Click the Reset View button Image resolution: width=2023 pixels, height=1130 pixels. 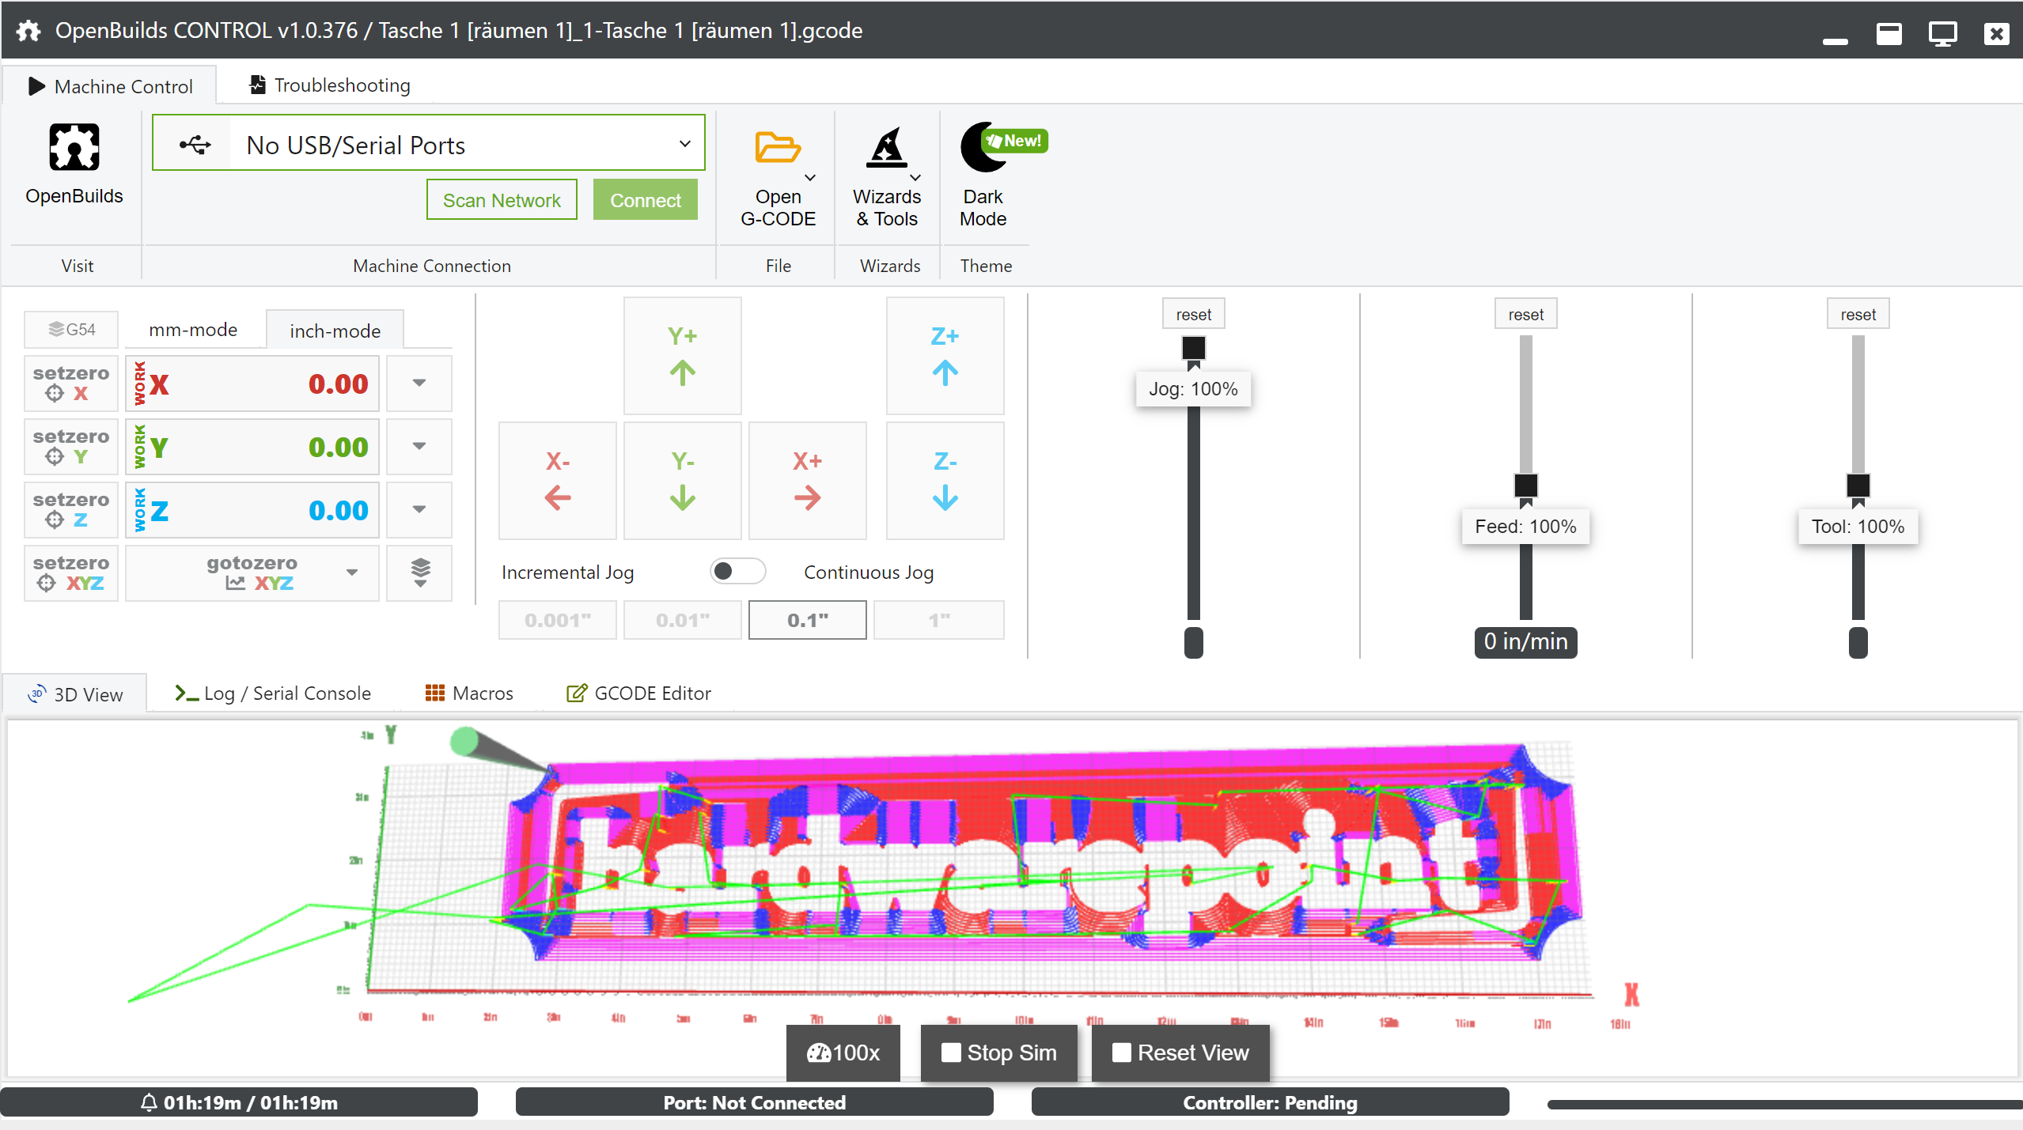1180,1053
